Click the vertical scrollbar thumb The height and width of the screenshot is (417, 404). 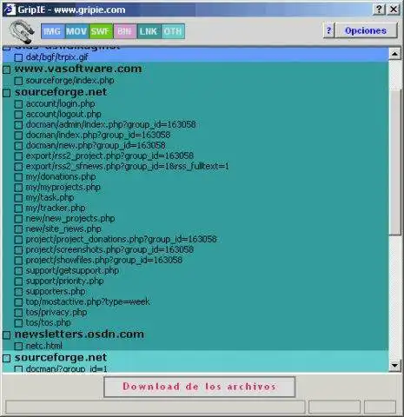coord(394,162)
